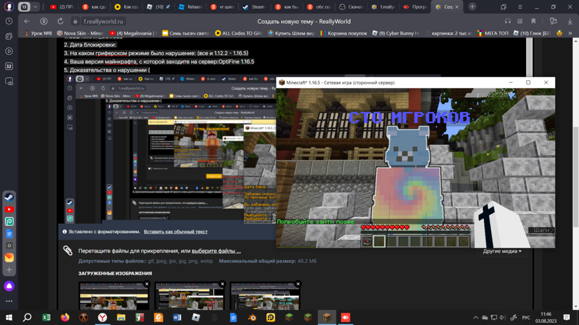Open File Explorer from the taskbar
The height and width of the screenshot is (325, 579).
(x=121, y=317)
